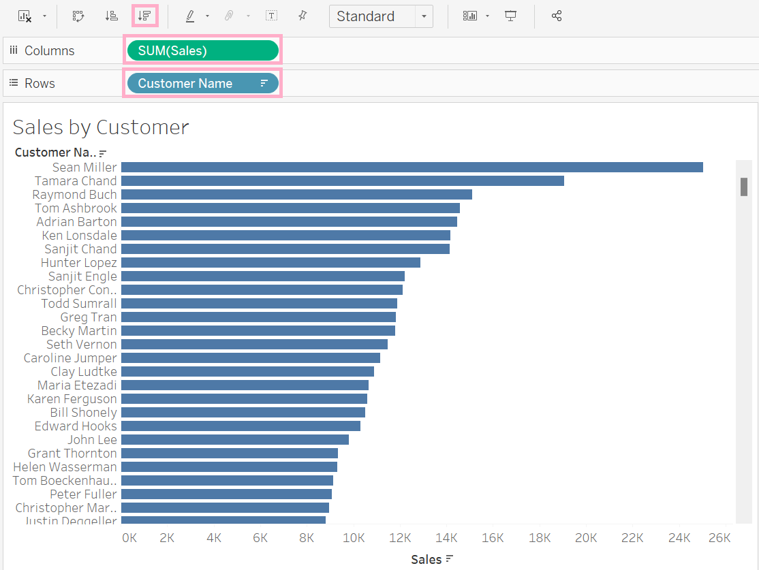Click the Hunter Lopez row label
The height and width of the screenshot is (570, 759).
pyautogui.click(x=79, y=263)
